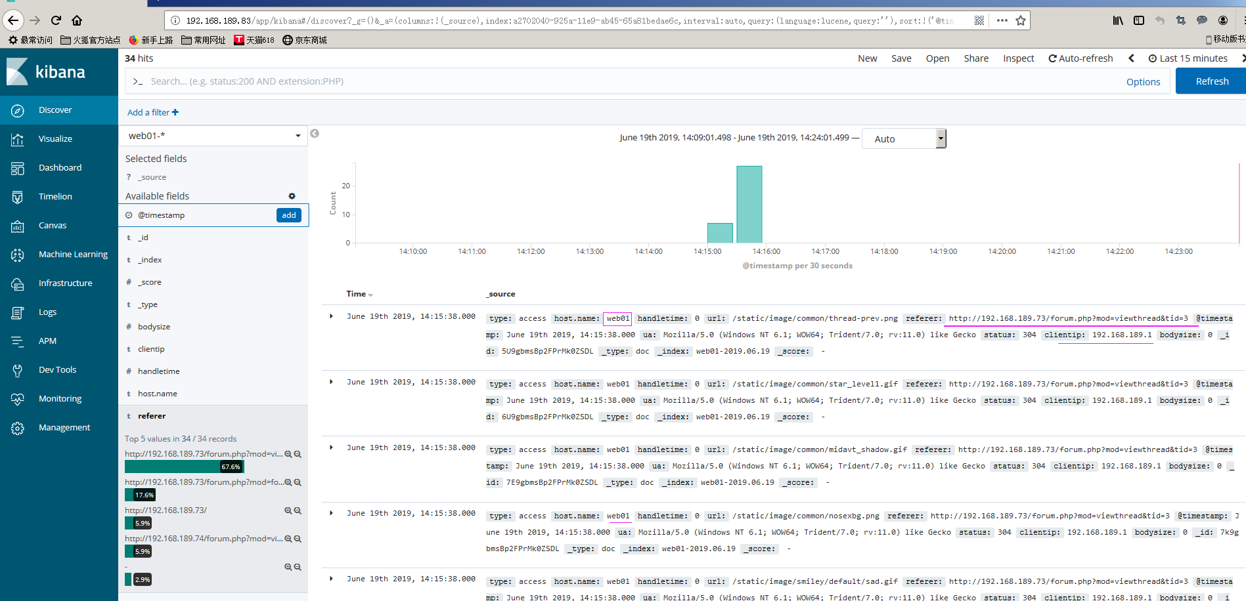Screen dimensions: 1246x601
Task: Open the Inspect menu item
Action: tap(1018, 58)
